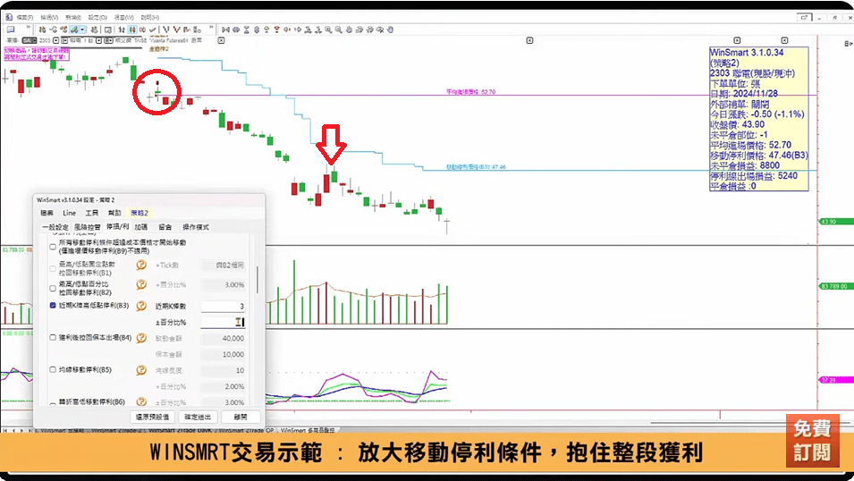Screen dimensions: 854x481
Task: Open the main menu labeled (O)
Action: point(98,17)
